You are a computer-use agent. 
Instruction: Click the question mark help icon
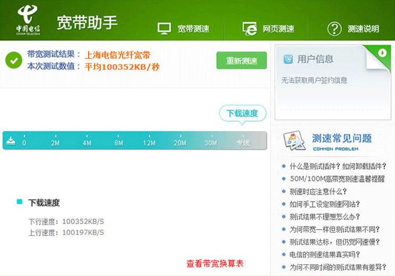tap(334, 29)
